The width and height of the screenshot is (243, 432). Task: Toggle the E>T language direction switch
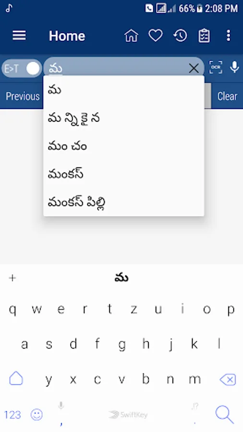(22, 68)
